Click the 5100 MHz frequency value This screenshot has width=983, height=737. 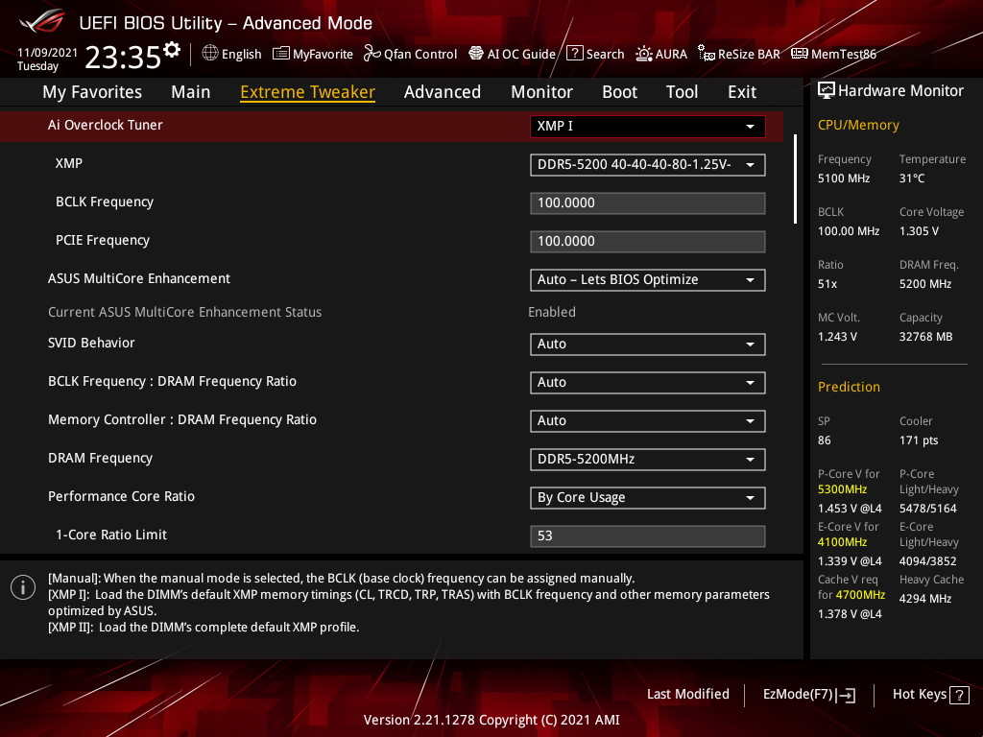click(844, 178)
